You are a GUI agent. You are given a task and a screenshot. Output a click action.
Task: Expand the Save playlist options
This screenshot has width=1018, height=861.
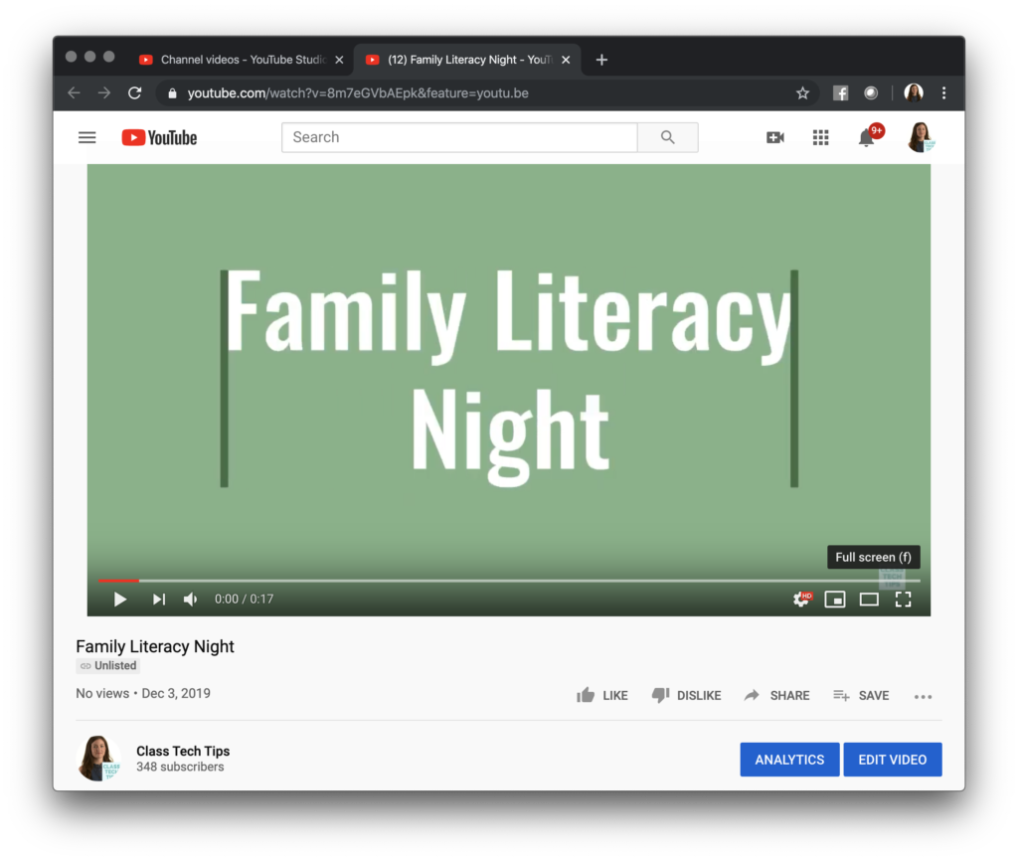[861, 695]
